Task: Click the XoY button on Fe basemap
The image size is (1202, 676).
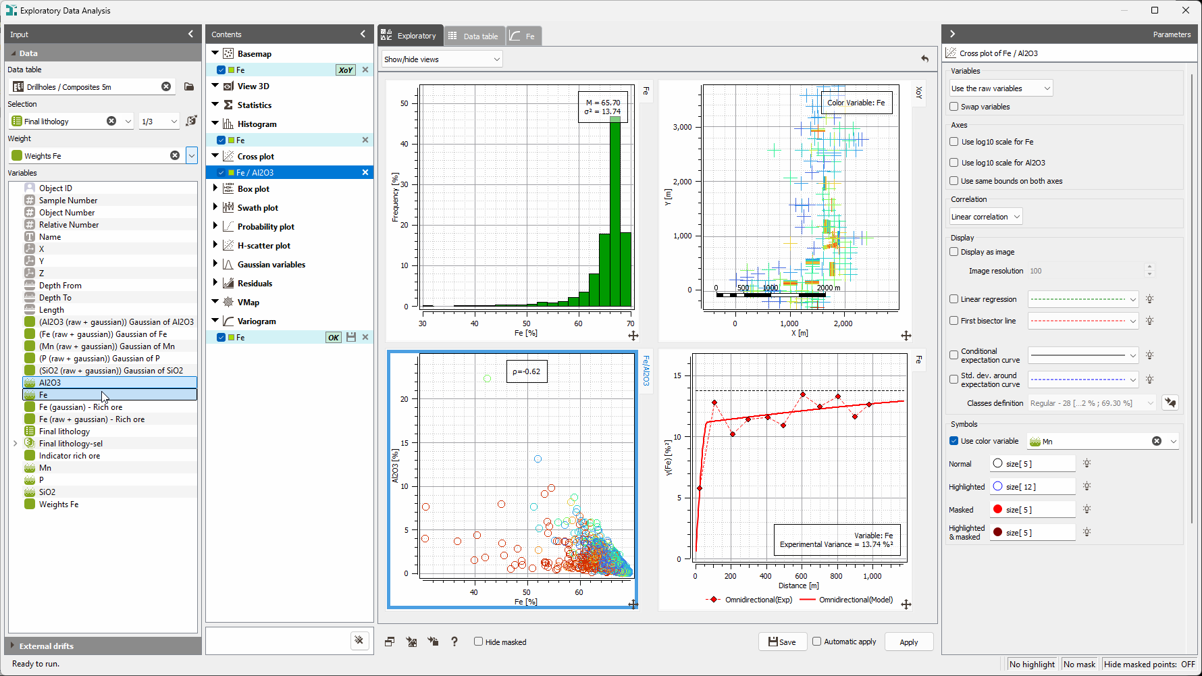Action: [345, 70]
